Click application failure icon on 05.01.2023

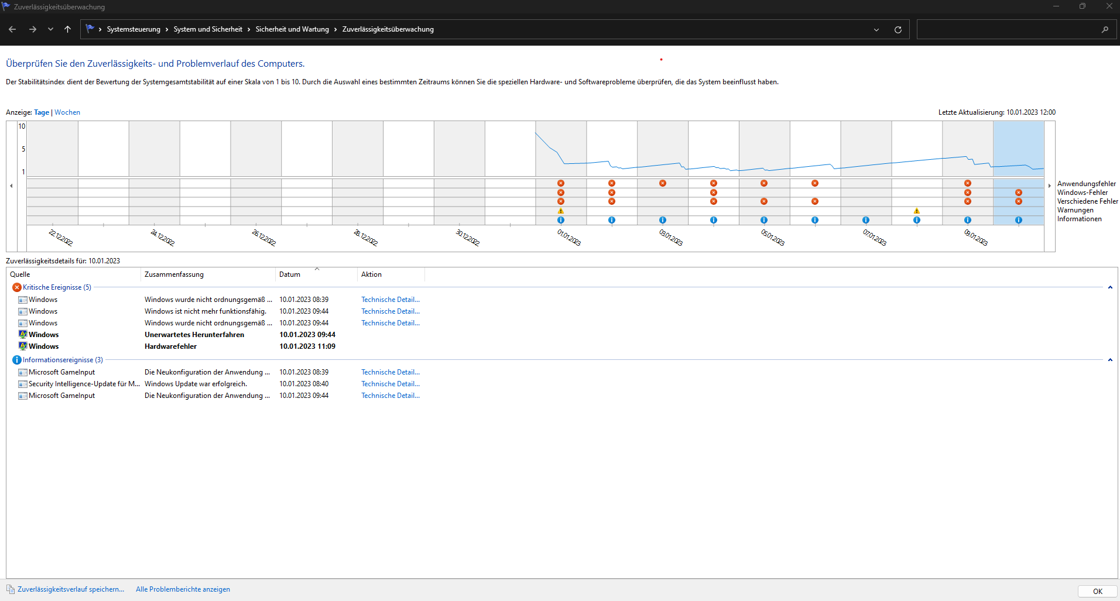764,183
